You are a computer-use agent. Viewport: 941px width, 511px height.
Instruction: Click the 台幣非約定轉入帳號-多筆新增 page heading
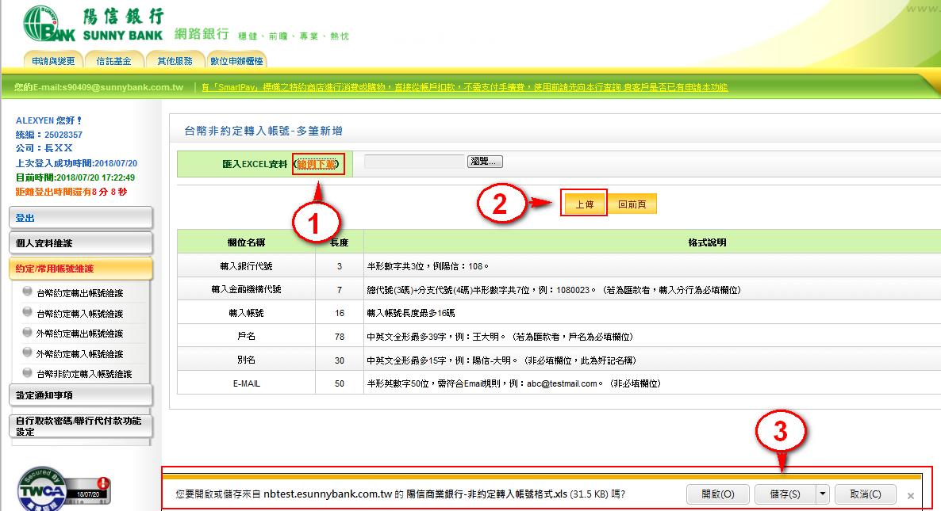[x=263, y=131]
